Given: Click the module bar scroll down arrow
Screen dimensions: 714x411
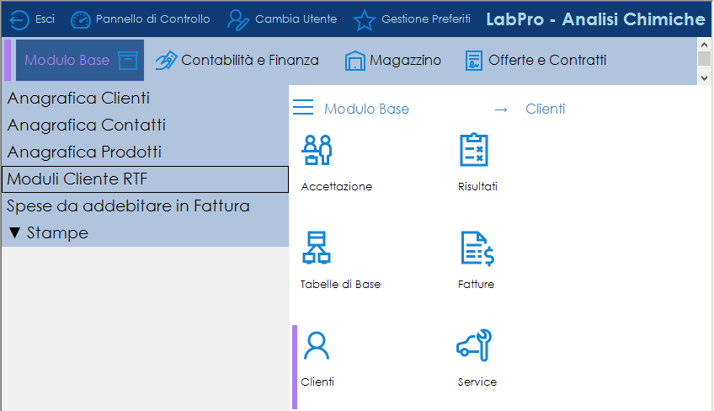Looking at the screenshot, I should pyautogui.click(x=704, y=78).
